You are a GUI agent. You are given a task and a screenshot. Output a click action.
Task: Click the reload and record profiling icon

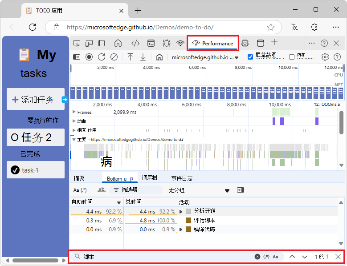tap(102, 57)
